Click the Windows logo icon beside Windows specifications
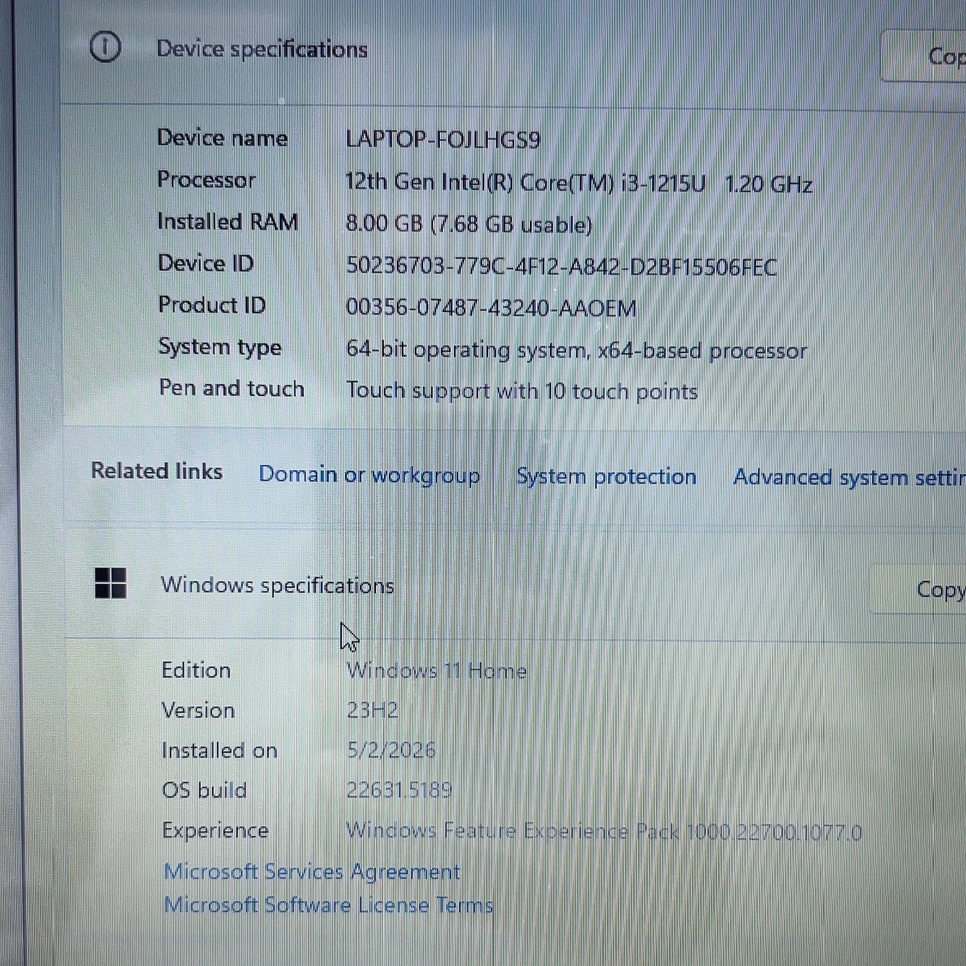 tap(110, 583)
